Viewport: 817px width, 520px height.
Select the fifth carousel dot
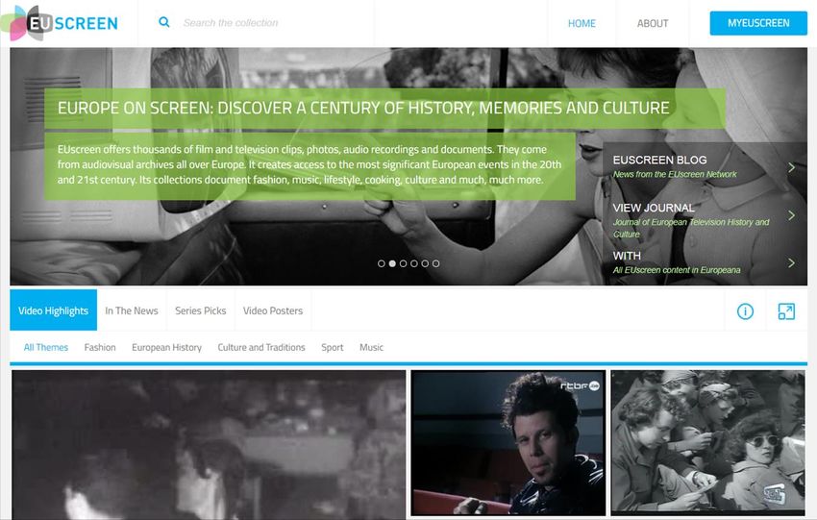[x=425, y=263]
